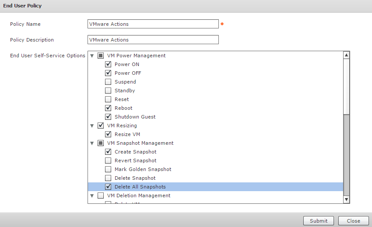Tick the Standby checkbox
372x227 pixels.
108,91
